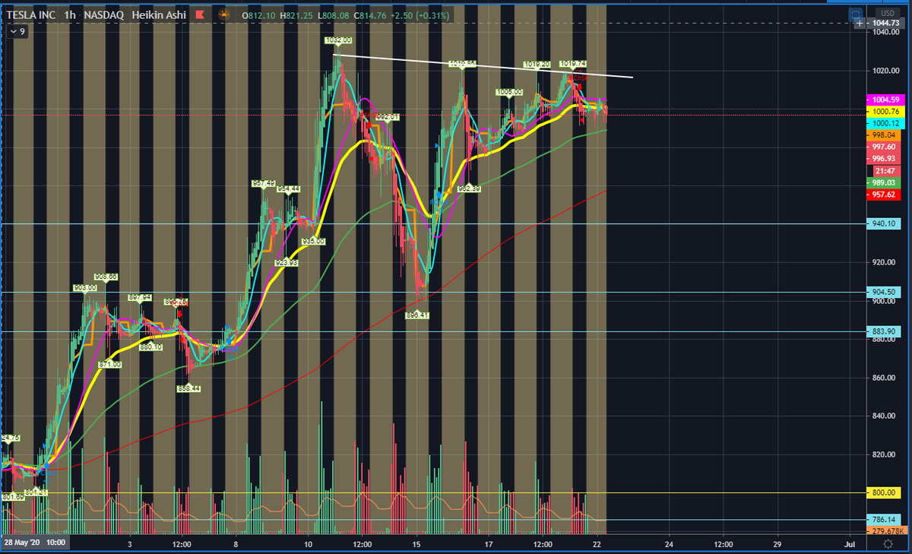The height and width of the screenshot is (554, 912).
Task: Click the blue chart snapshot icon near USD
Action: click(857, 14)
